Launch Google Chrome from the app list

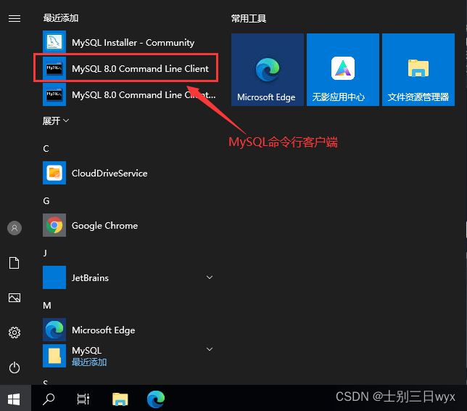click(x=128, y=225)
